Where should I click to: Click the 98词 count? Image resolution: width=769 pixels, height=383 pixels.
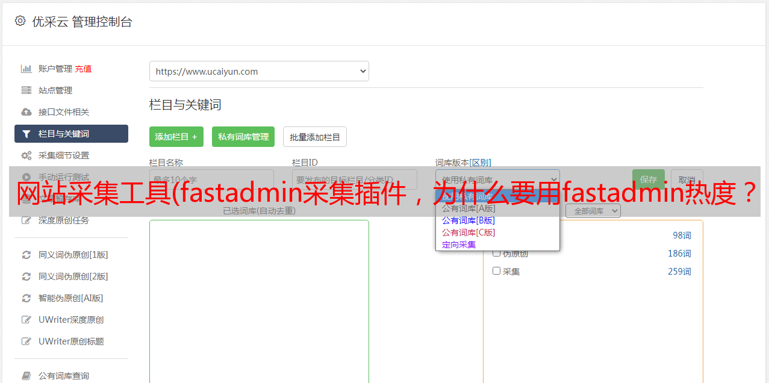click(682, 235)
